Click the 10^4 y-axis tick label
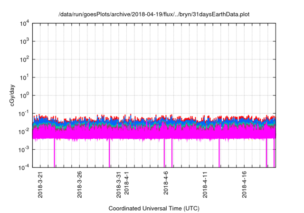The width and height of the screenshot is (304, 213). (x=24, y=23)
